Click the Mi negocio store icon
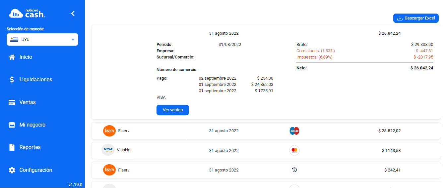Screen dimensions: 444x188 point(12,125)
